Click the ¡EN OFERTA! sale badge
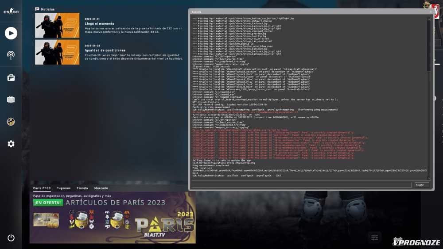Viewport: 443px width, 249px height. [48, 203]
